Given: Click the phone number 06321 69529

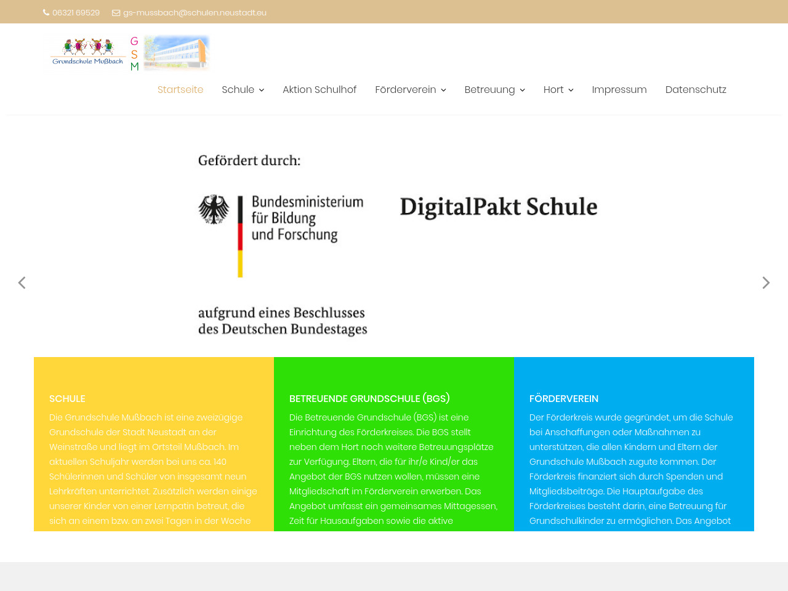Looking at the screenshot, I should 76,12.
